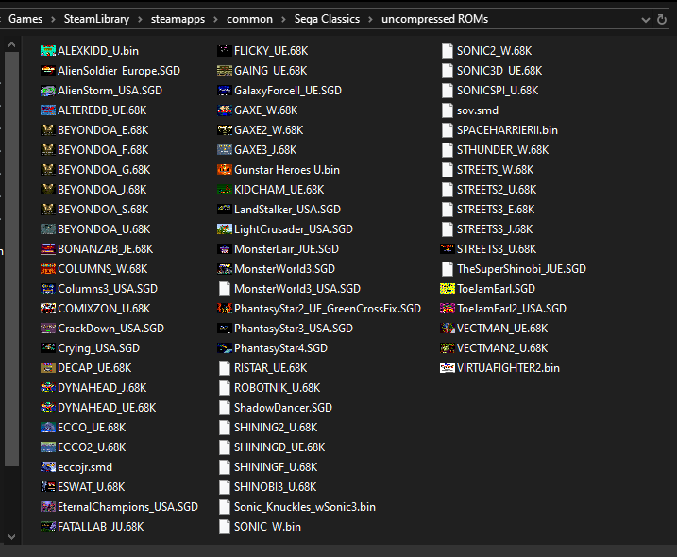677x557 pixels.
Task: Select the Gunstar Heroes U.bin thumbnail icon
Action: (x=225, y=170)
